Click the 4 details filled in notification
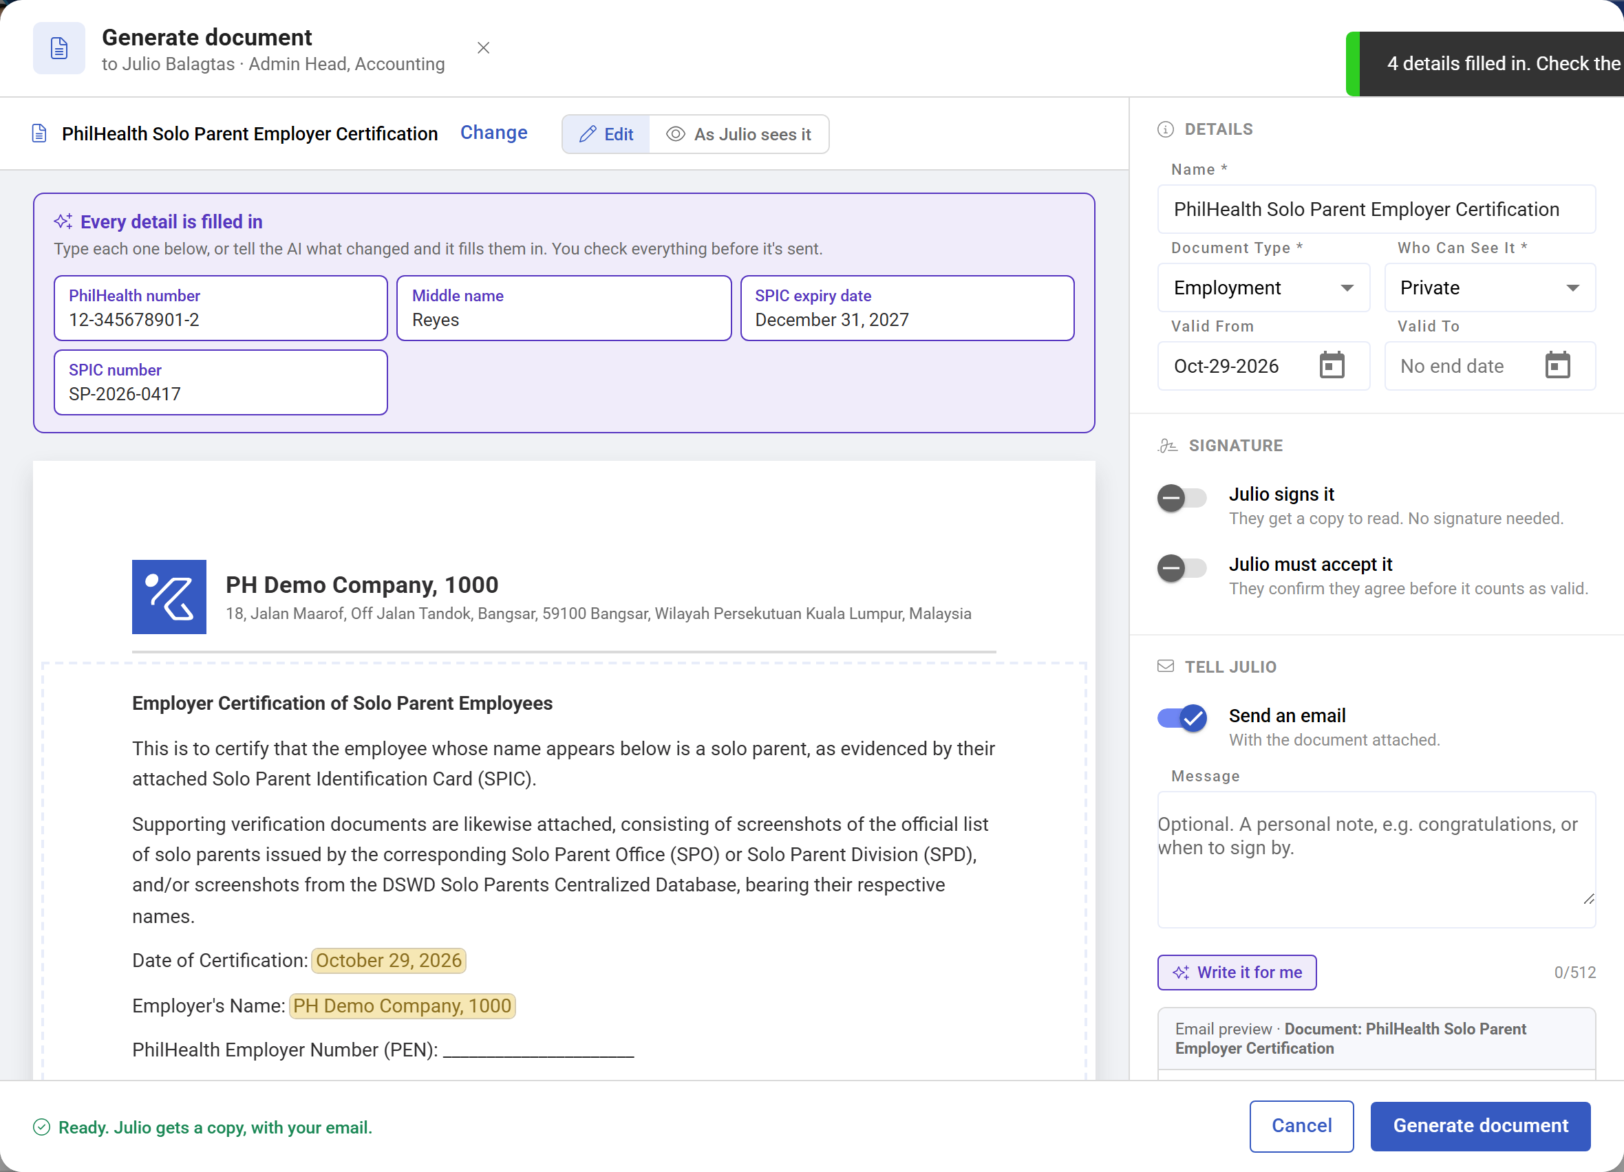The image size is (1624, 1172). 1485,64
